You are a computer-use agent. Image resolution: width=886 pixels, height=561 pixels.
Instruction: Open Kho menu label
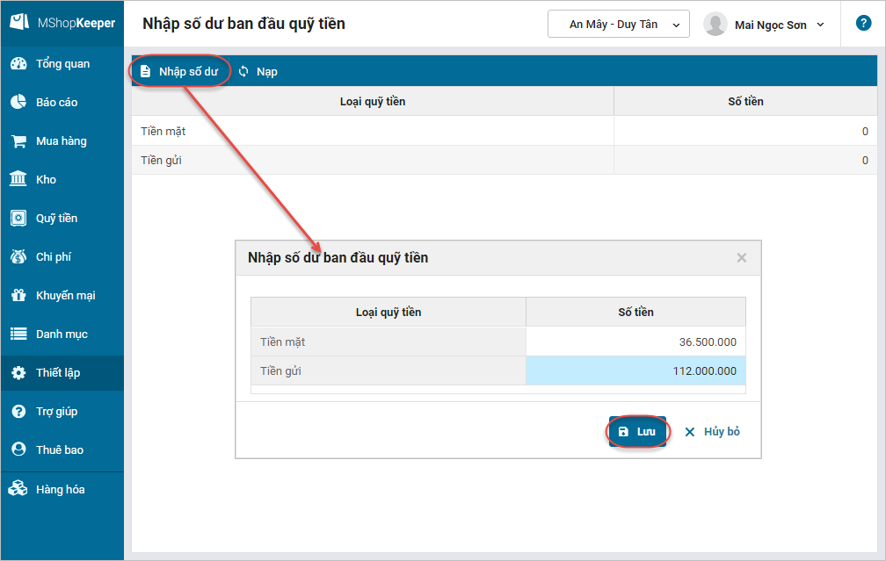[46, 179]
